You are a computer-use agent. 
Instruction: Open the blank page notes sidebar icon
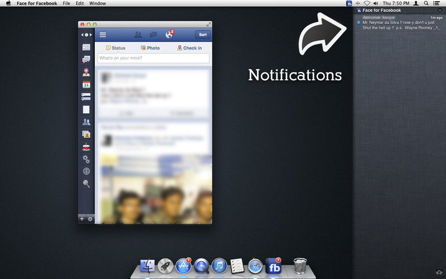86,109
